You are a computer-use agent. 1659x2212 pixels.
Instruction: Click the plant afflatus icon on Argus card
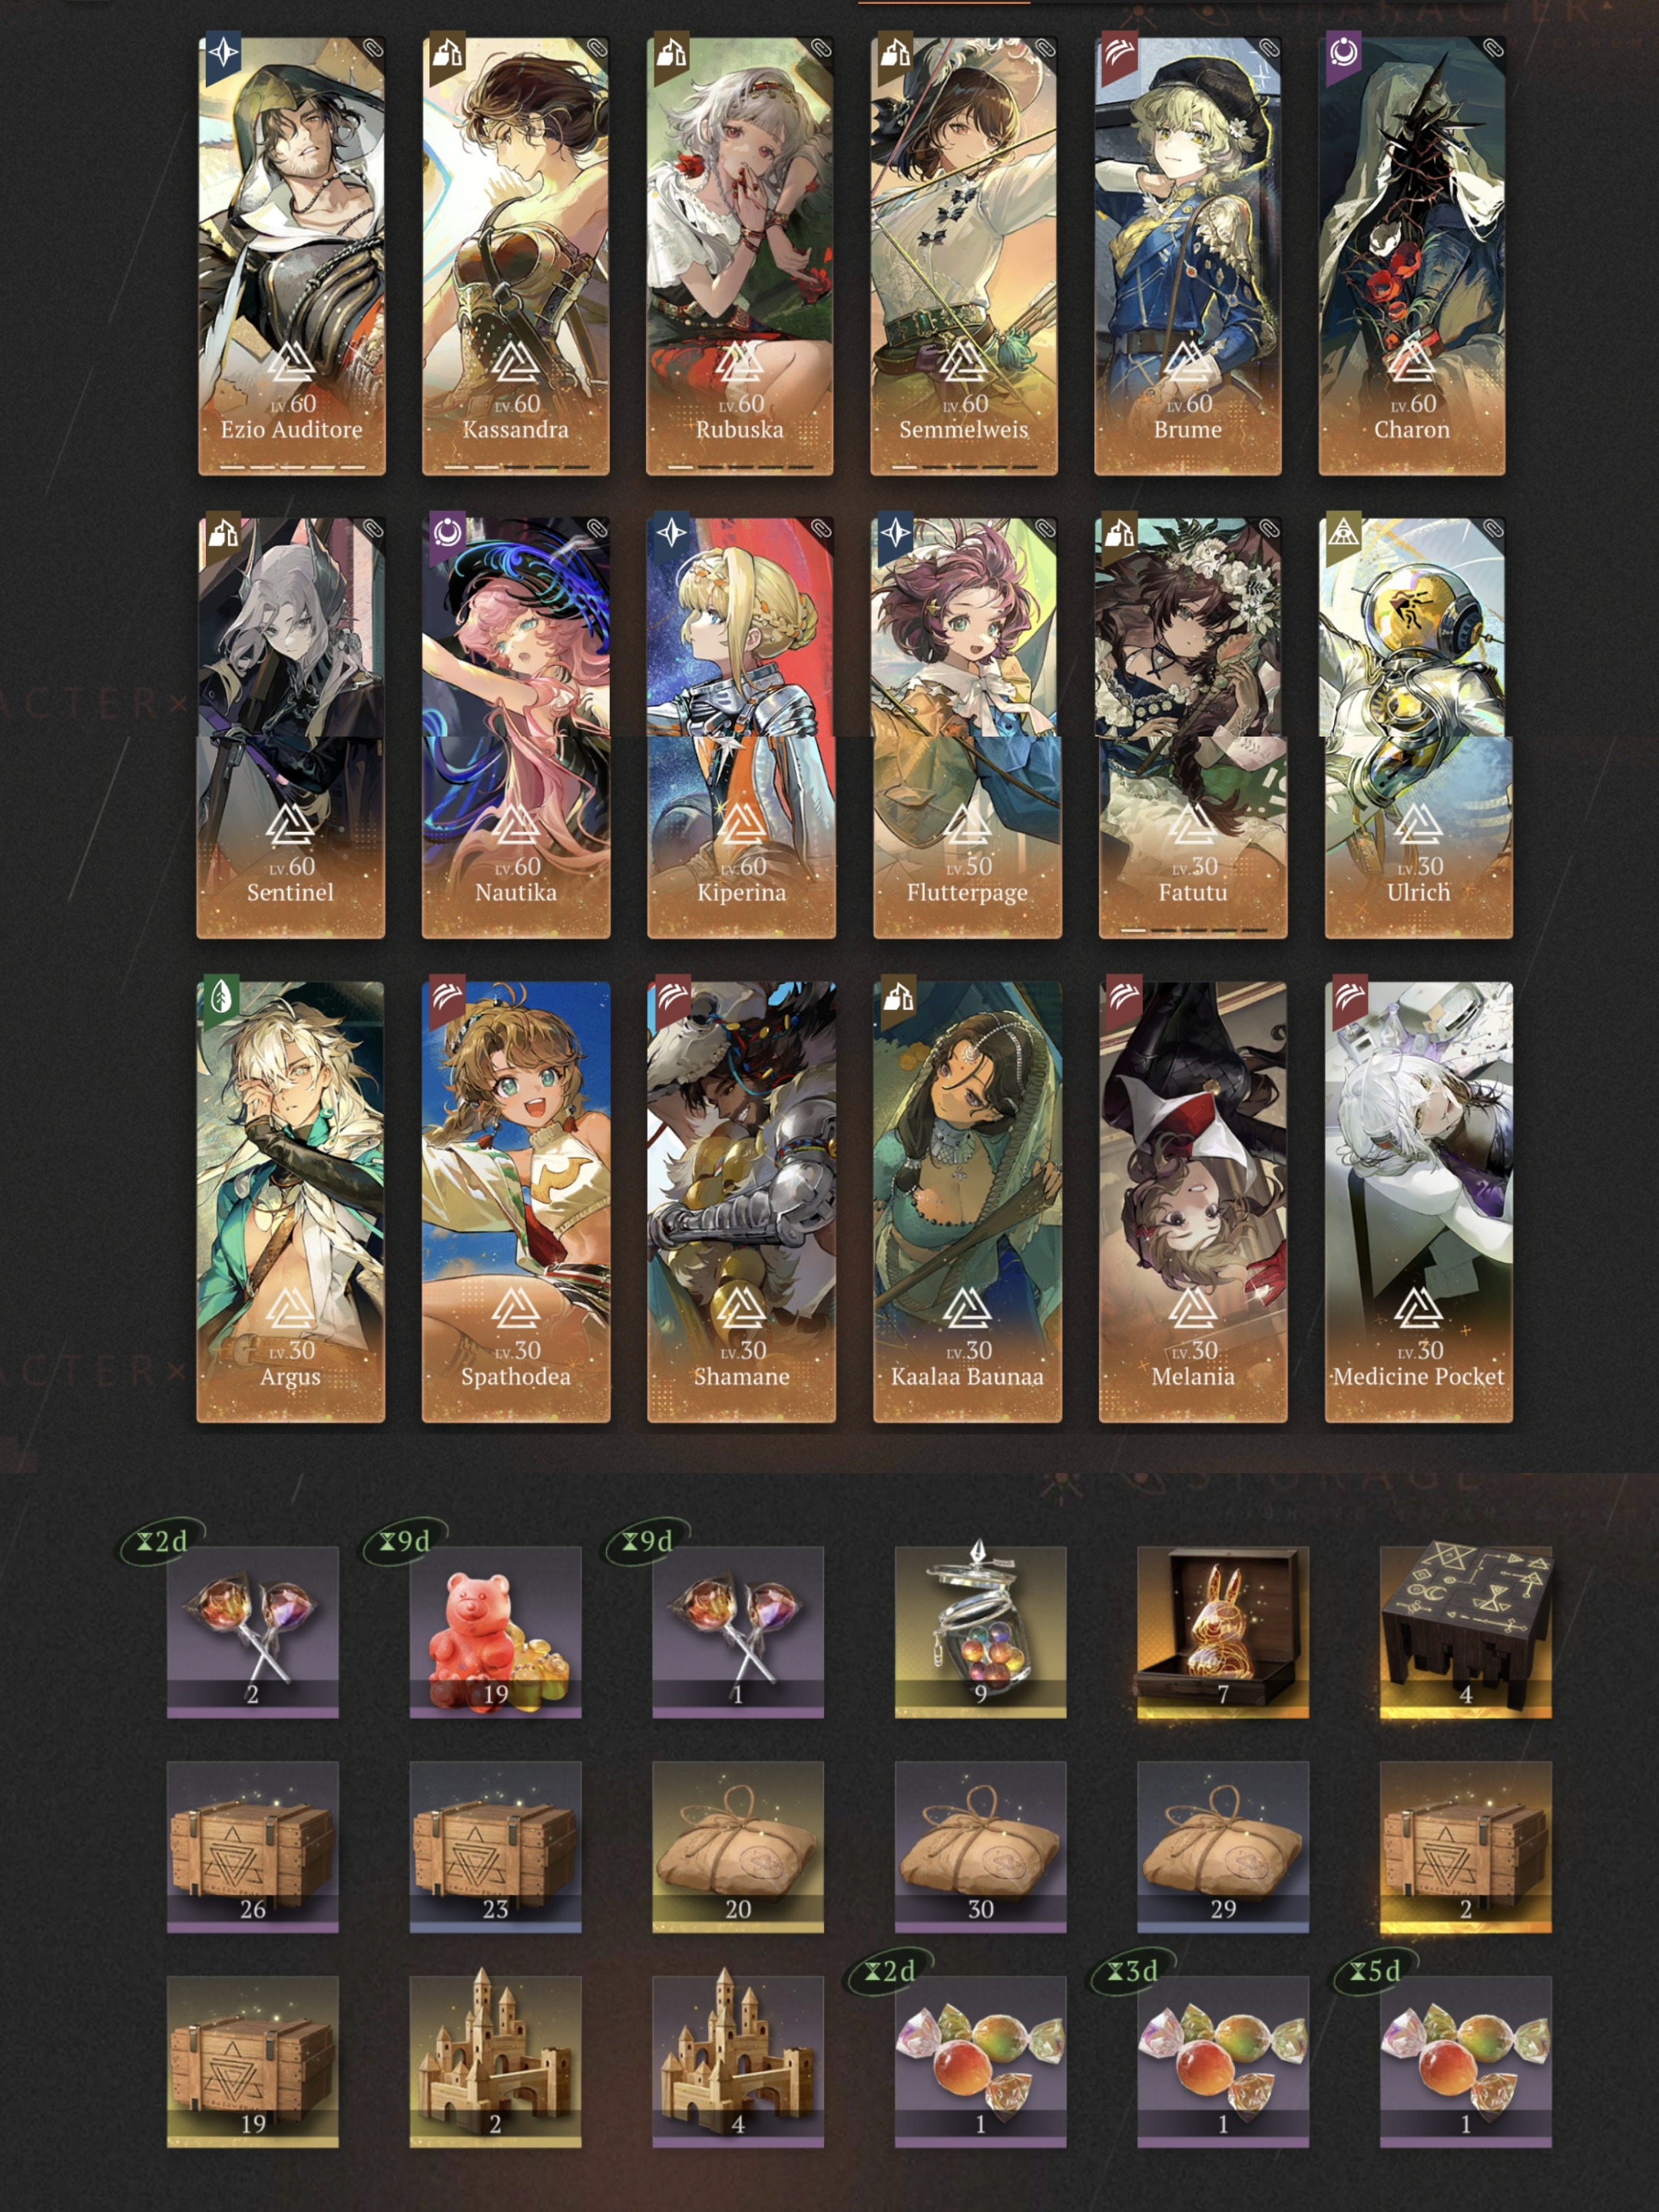pyautogui.click(x=221, y=997)
